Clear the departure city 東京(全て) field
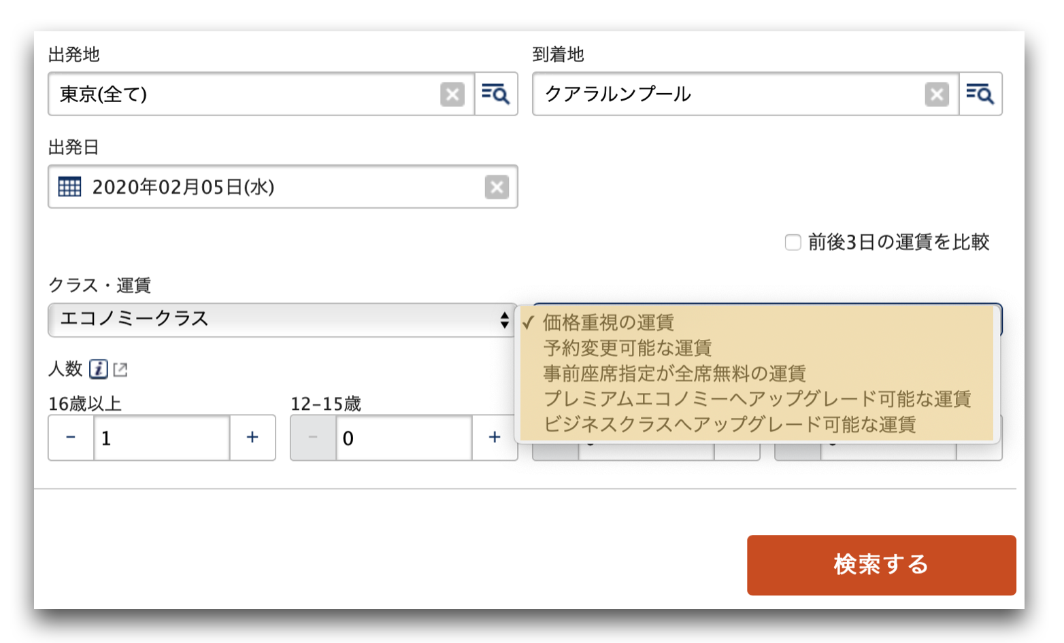Screen dimensions: 1064x643 pos(452,94)
